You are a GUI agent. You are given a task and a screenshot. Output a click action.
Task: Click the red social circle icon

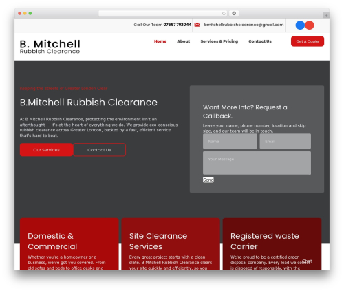[310, 25]
